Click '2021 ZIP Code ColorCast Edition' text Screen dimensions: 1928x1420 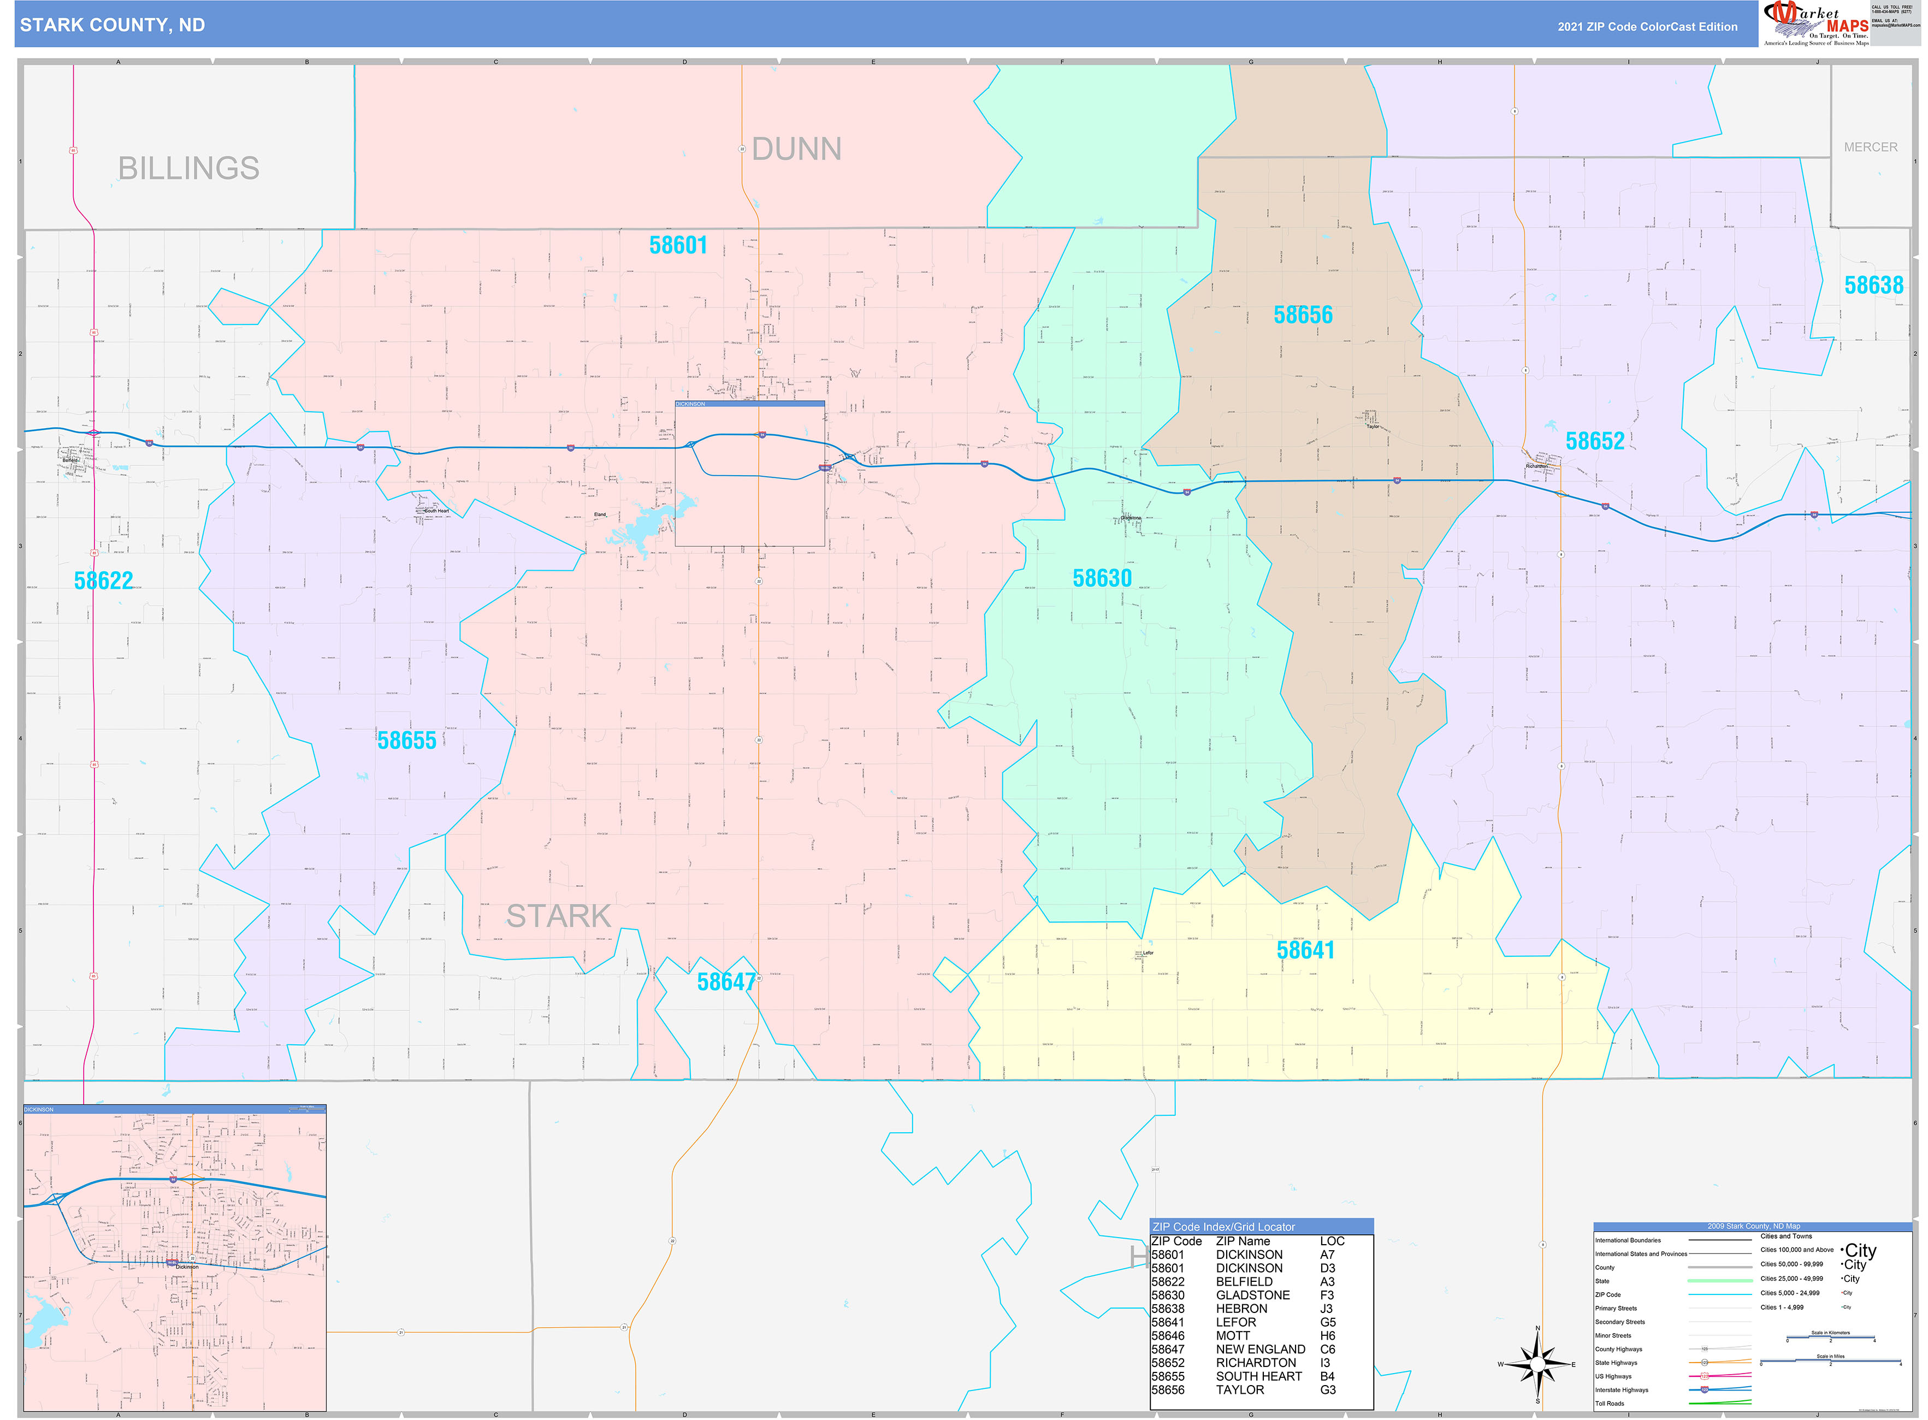(1647, 27)
